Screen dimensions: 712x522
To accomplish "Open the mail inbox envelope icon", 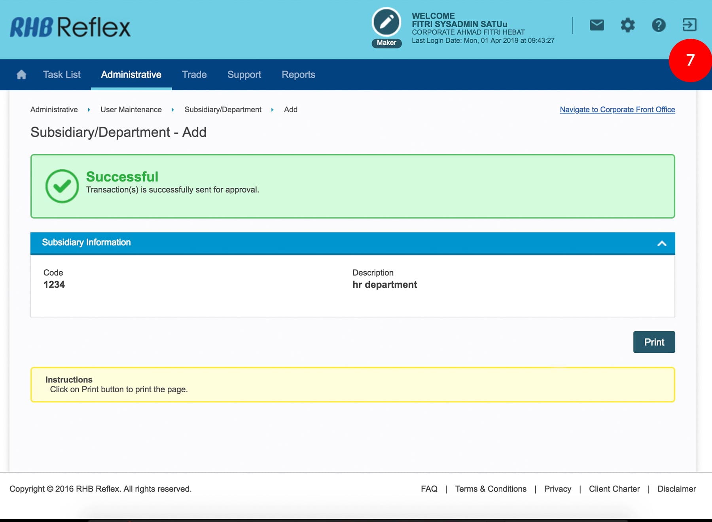I will [x=596, y=25].
